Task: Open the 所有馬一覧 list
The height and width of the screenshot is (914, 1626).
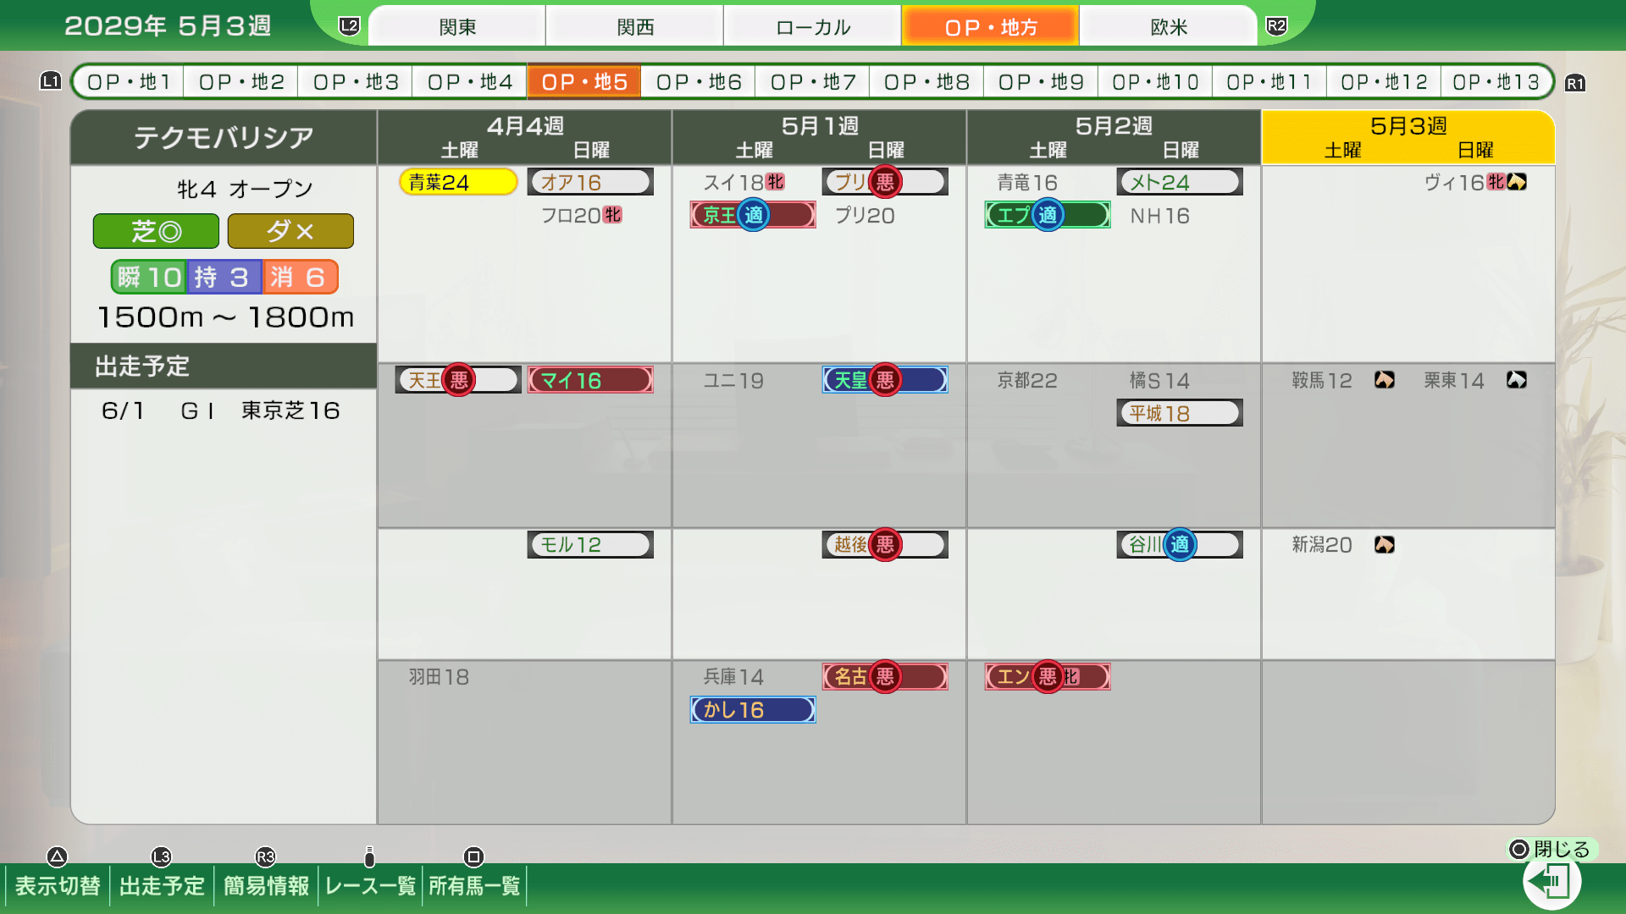Action: click(474, 885)
